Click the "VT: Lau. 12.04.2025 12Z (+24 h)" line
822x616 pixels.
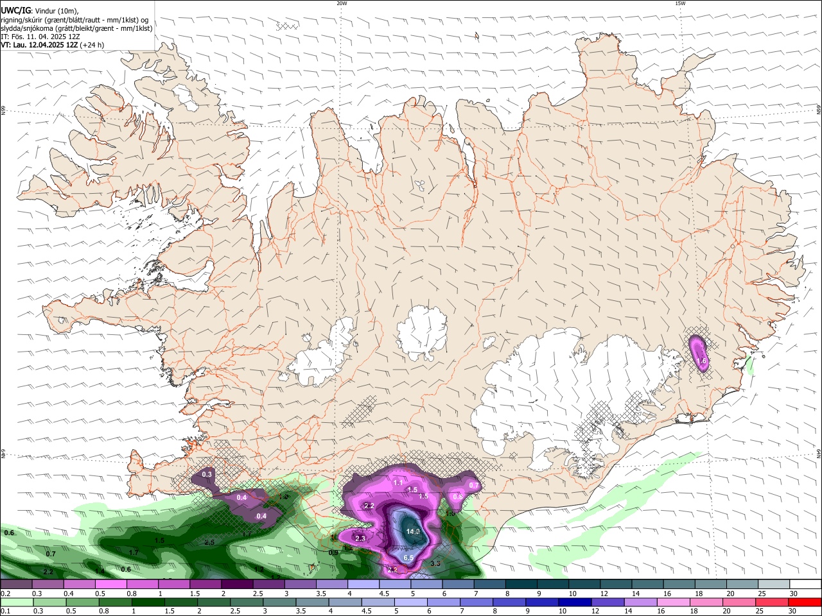[52, 45]
